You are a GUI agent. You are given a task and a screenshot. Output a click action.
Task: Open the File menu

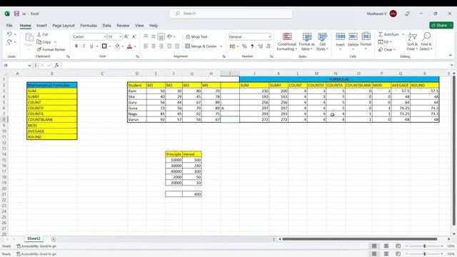(x=9, y=26)
